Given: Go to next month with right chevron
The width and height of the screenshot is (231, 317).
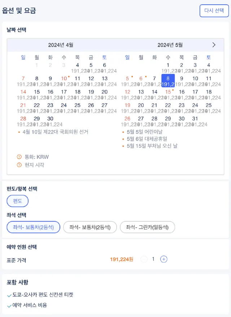Looking at the screenshot, I should pos(214,45).
